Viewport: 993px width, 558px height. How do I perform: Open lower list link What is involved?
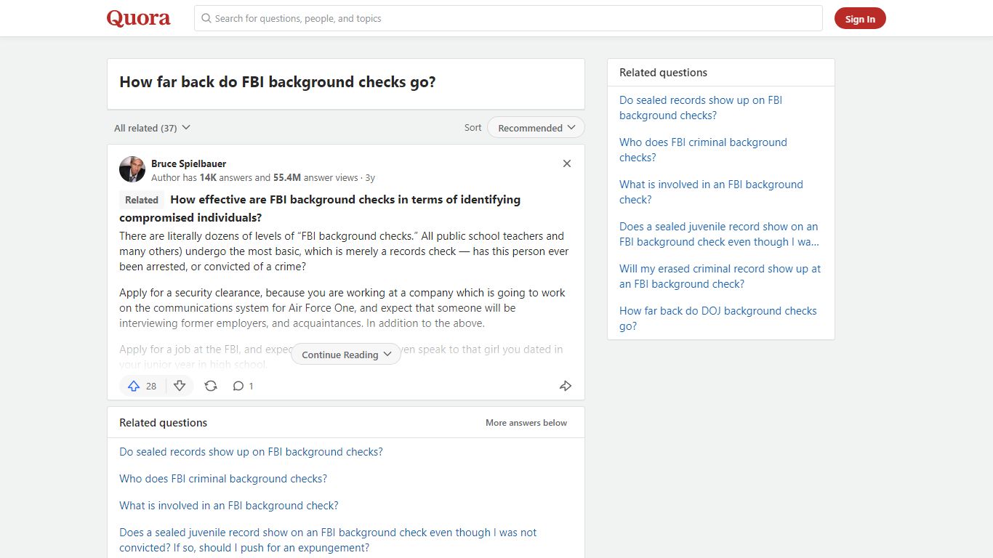tap(229, 506)
